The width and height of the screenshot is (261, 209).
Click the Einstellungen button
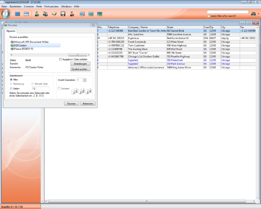point(80,64)
